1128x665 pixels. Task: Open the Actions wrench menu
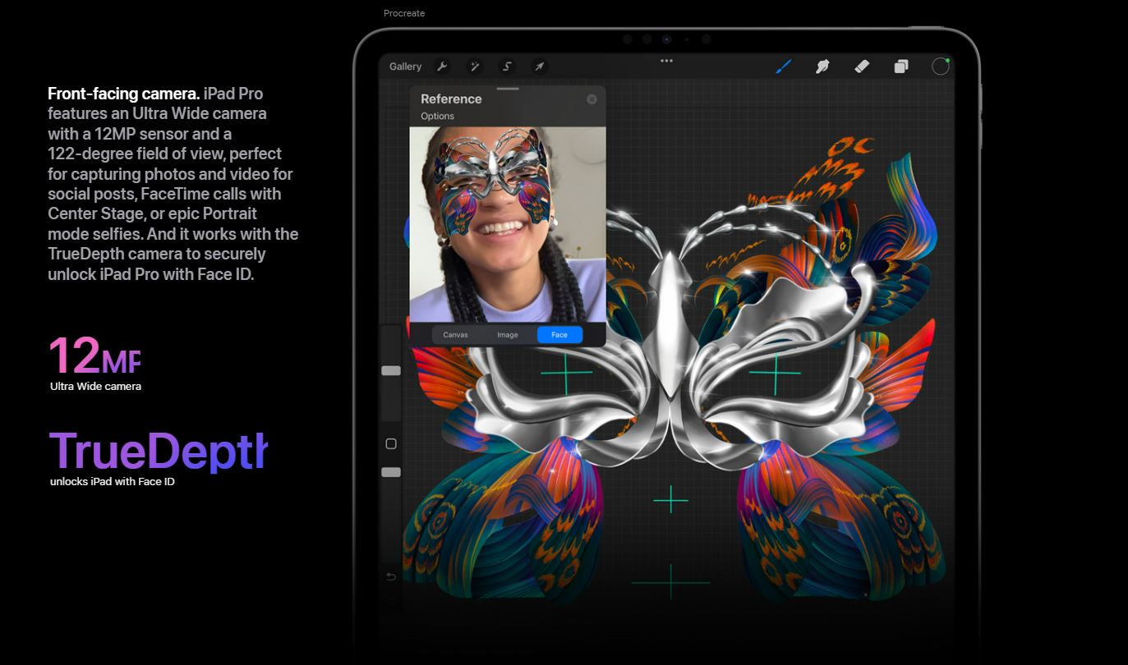pyautogui.click(x=441, y=66)
